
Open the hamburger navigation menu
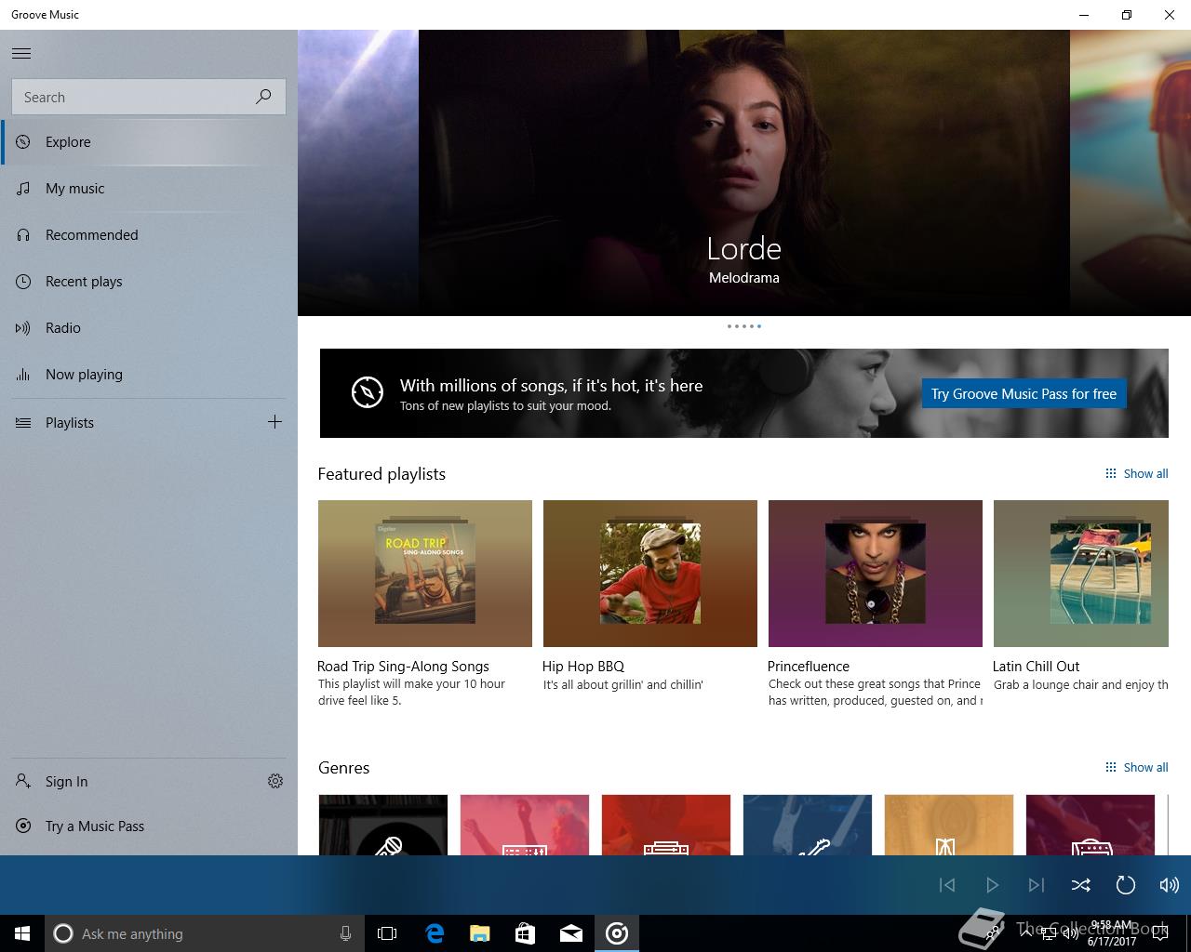click(21, 54)
